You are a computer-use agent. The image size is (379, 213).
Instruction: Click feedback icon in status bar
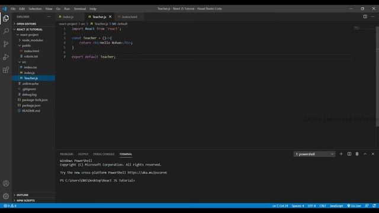[367, 206]
